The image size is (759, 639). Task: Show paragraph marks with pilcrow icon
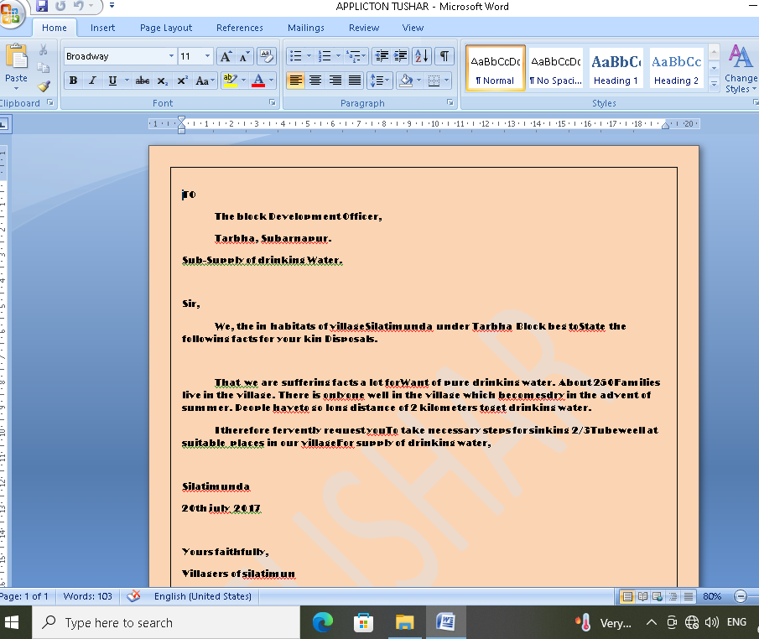tap(444, 56)
